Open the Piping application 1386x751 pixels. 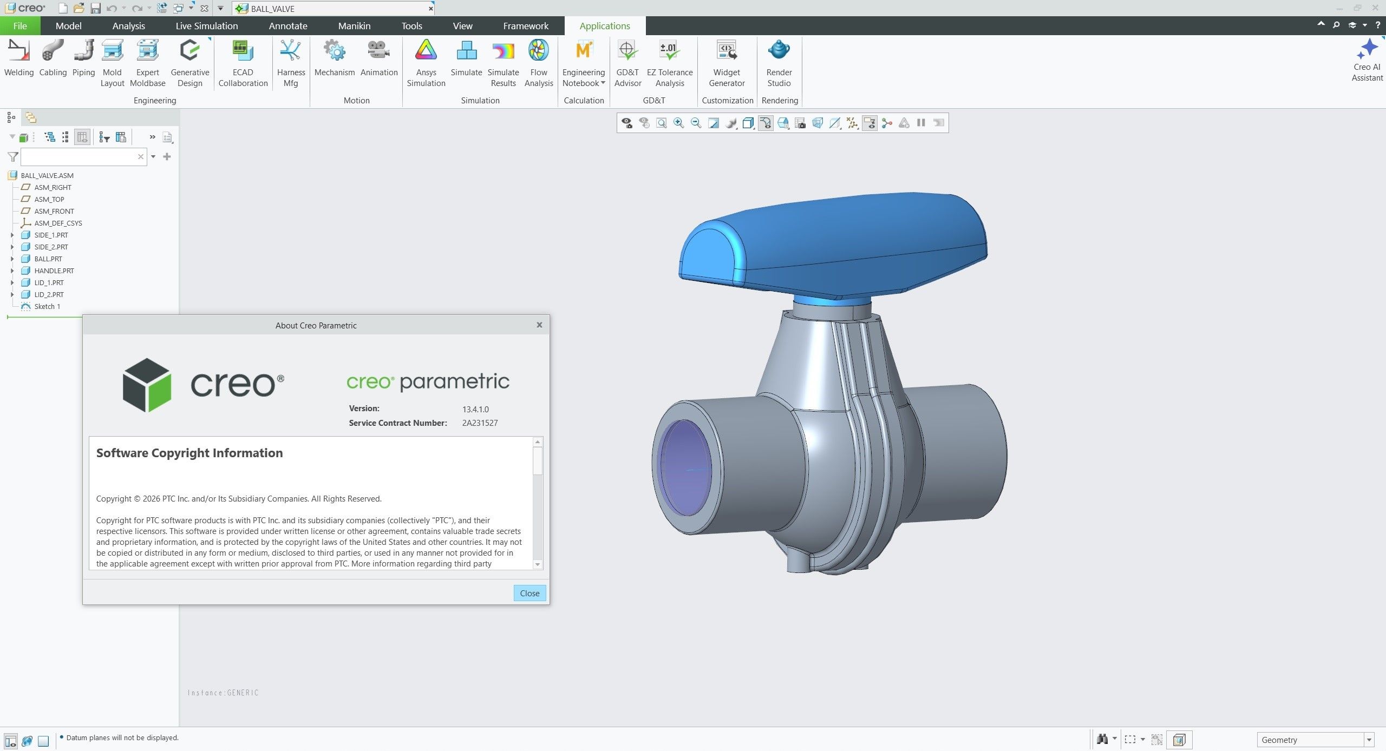[x=83, y=58]
